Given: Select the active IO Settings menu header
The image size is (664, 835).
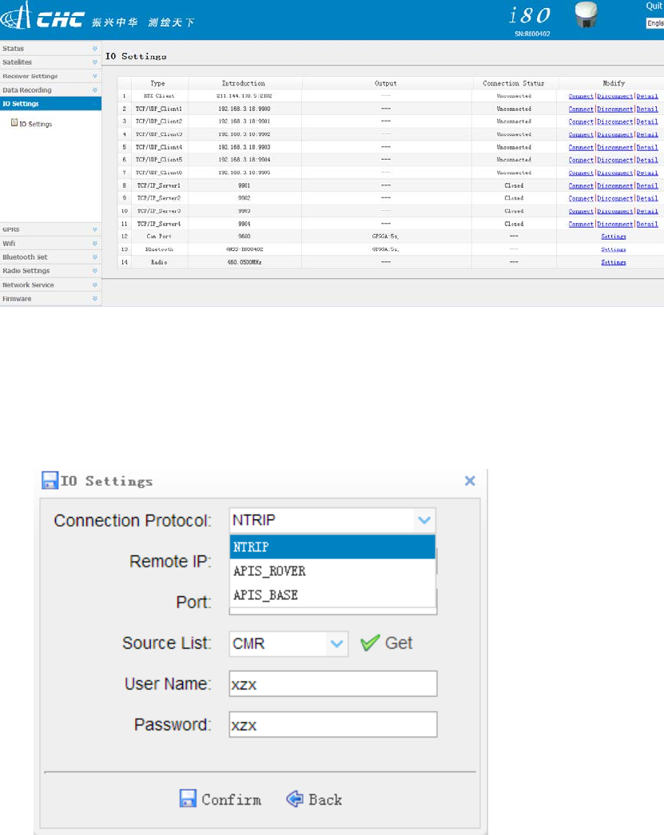Looking at the screenshot, I should [x=50, y=104].
